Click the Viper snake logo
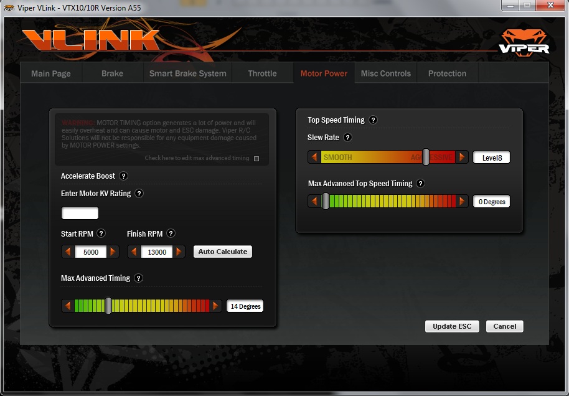This screenshot has height=396, width=569. 524,43
